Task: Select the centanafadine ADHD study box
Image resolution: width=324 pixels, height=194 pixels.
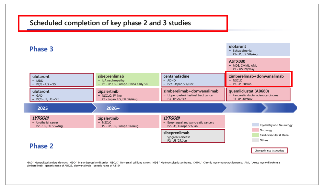Action: [x=193, y=80]
